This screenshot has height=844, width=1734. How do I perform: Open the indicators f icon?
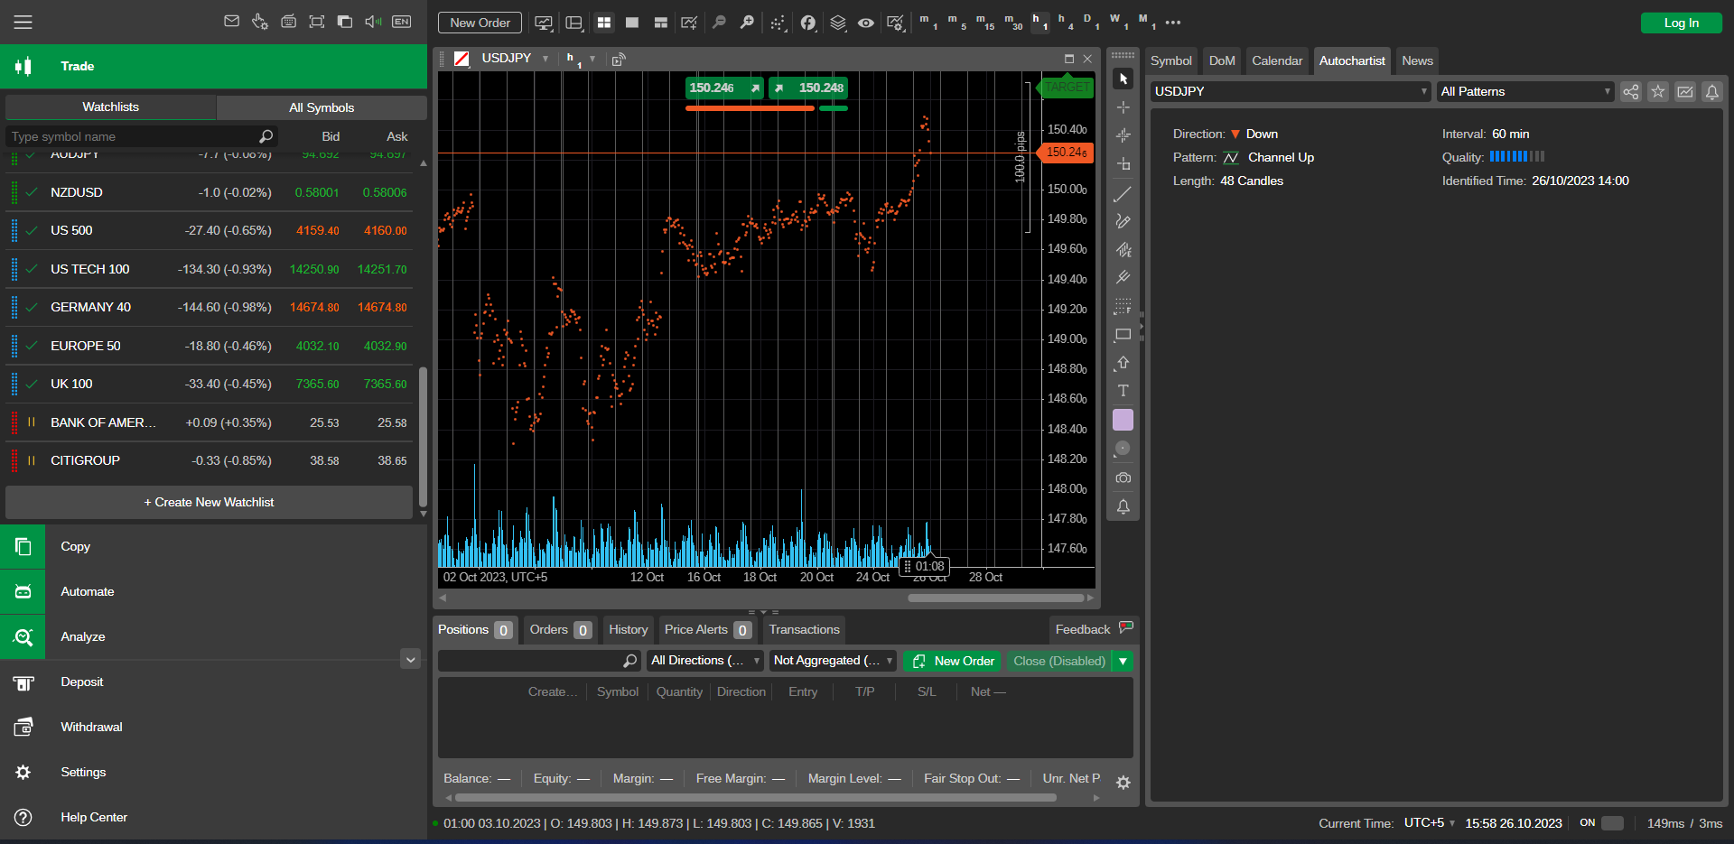coord(808,23)
